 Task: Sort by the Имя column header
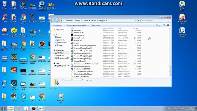[73, 29]
